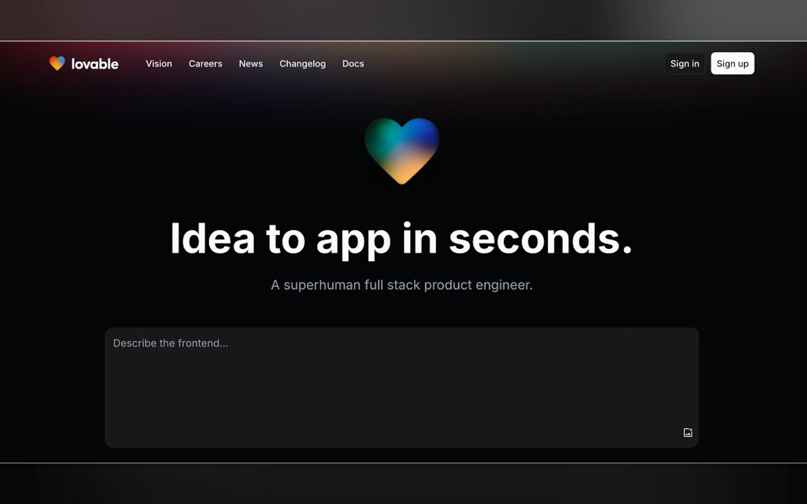
Task: Click the word 'app' in the headline
Action: (x=353, y=241)
